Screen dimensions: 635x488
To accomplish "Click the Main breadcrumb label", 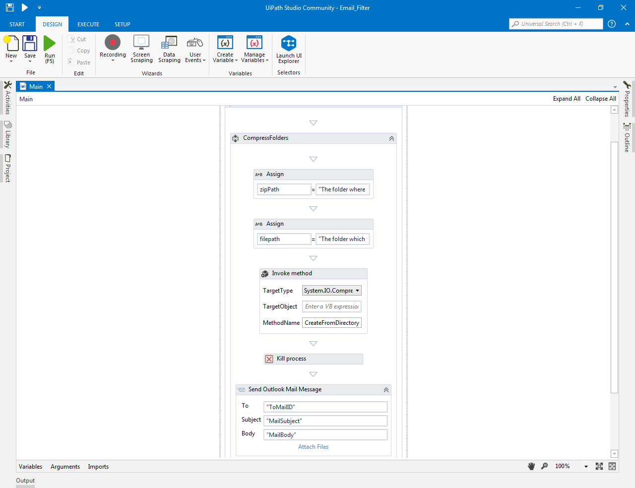I will [x=26, y=99].
